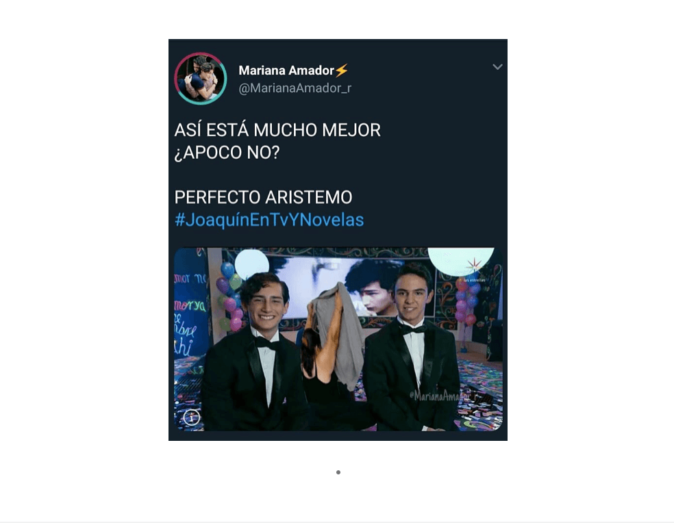Open the tweet options chevron menu
This screenshot has width=674, height=523.
[497, 66]
